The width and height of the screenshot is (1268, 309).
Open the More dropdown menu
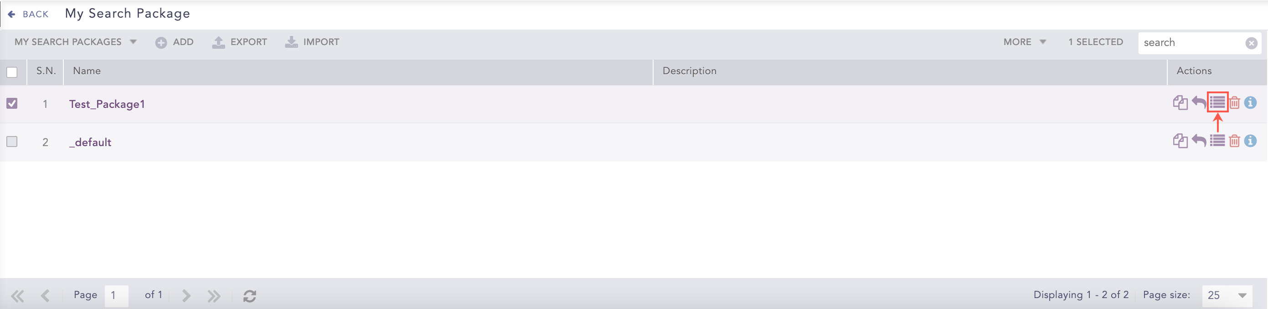pyautogui.click(x=1024, y=42)
